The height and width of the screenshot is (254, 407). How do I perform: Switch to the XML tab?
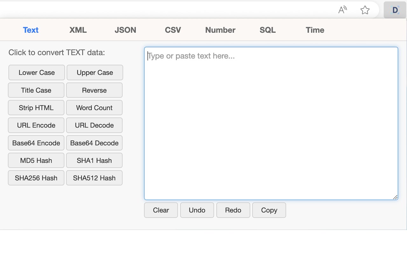coord(78,30)
